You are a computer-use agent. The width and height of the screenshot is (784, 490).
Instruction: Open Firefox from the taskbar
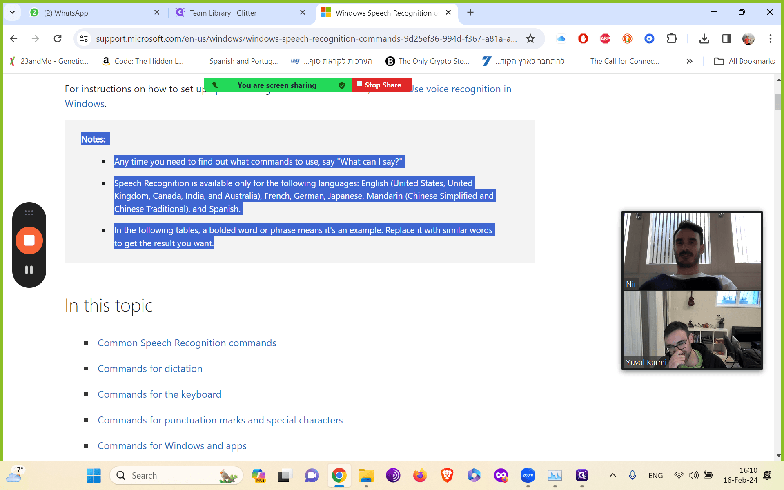[x=420, y=475]
